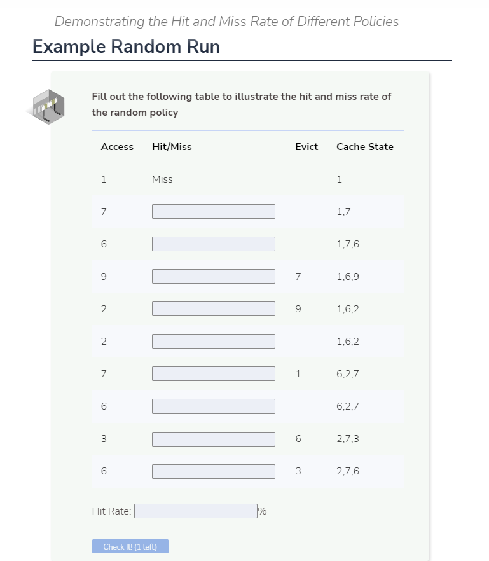Click the Cache State column header
The image size is (489, 561).
tap(365, 147)
